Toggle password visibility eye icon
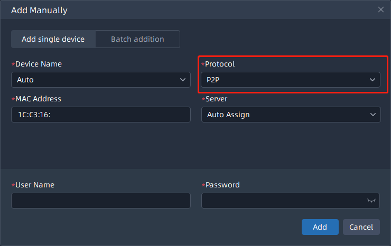391x246 pixels. point(371,201)
